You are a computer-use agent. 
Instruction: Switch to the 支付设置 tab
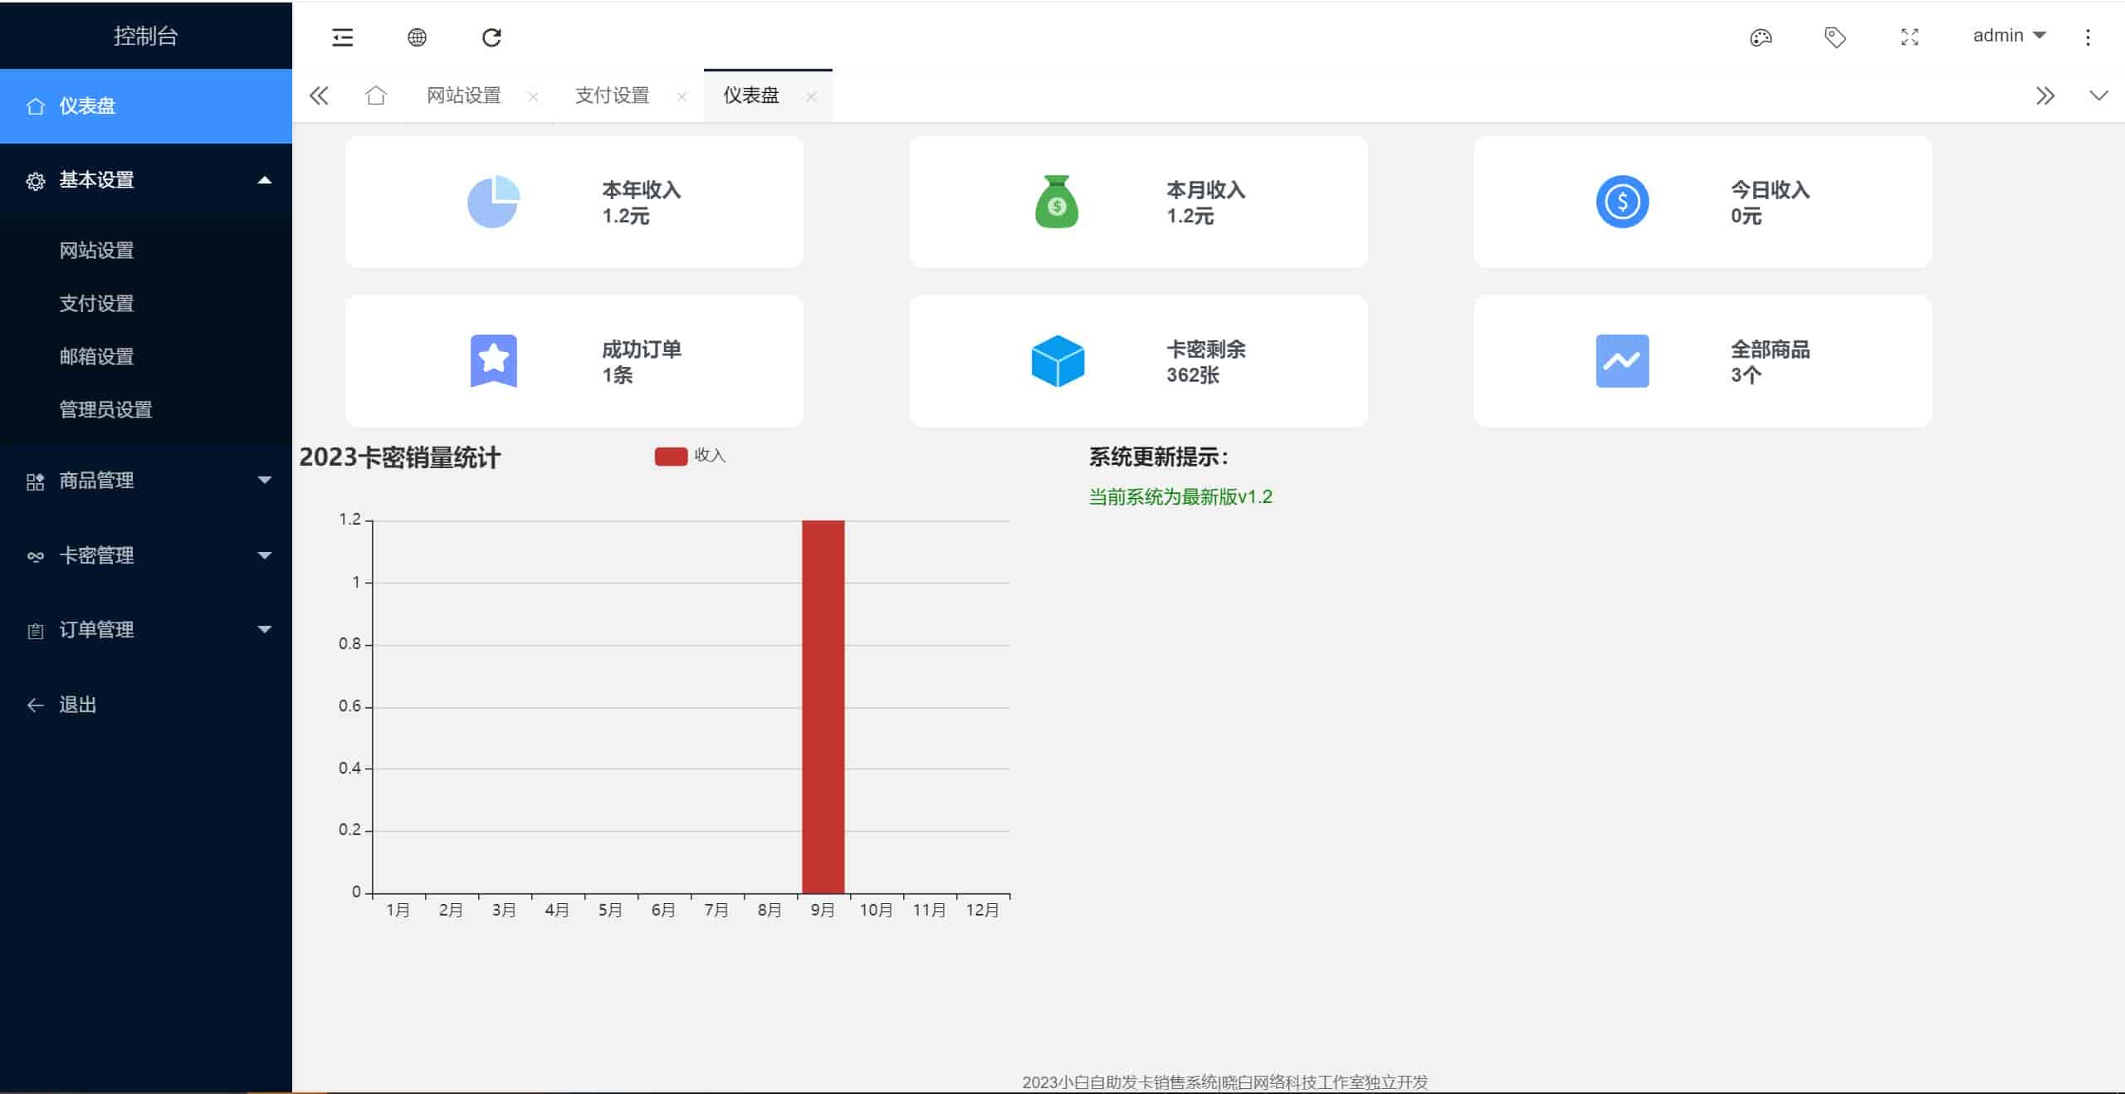tap(612, 95)
